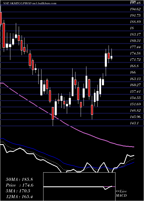144x201 pixels.
Task: Click the 183.17 price axis label
Action: [135, 34]
